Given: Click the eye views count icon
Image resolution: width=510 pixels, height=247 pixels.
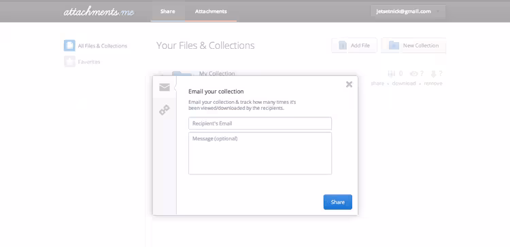Looking at the screenshot, I should click(413, 74).
